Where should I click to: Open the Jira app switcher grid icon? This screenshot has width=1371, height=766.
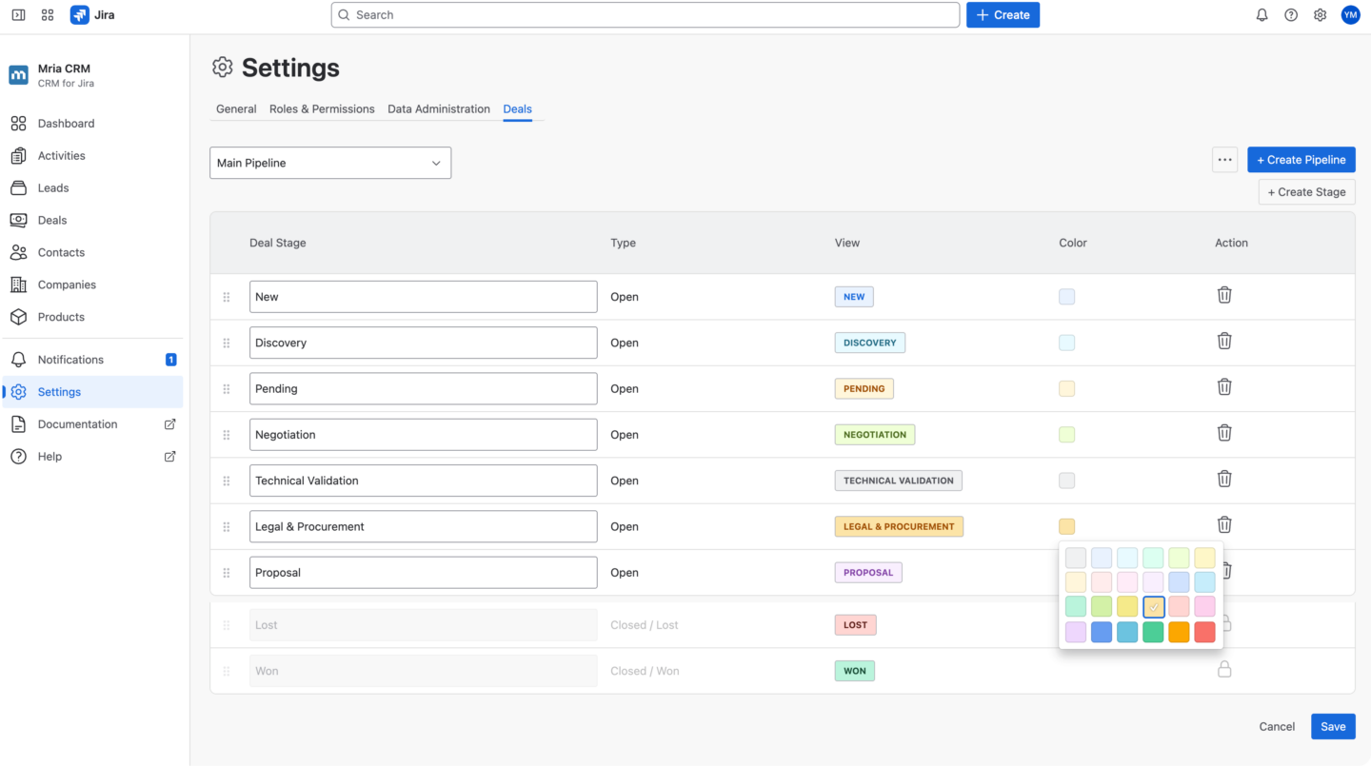(47, 14)
